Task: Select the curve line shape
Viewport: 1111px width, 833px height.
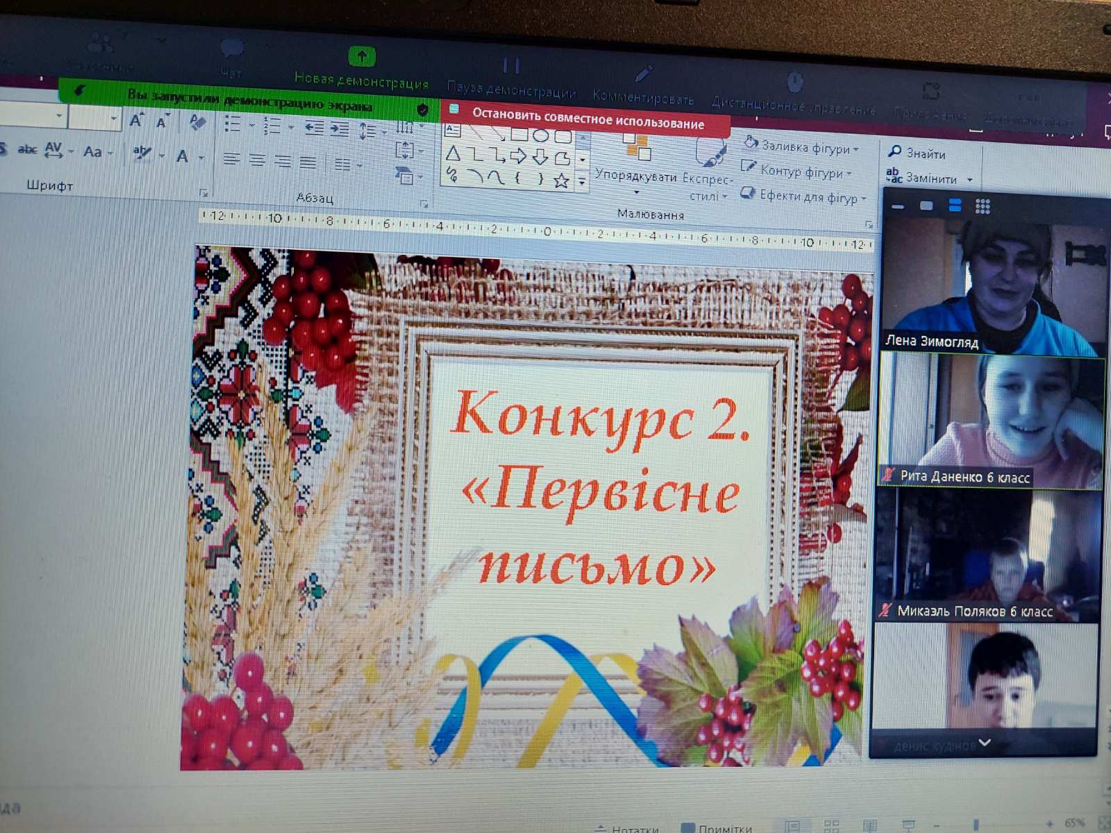Action: pos(496,178)
